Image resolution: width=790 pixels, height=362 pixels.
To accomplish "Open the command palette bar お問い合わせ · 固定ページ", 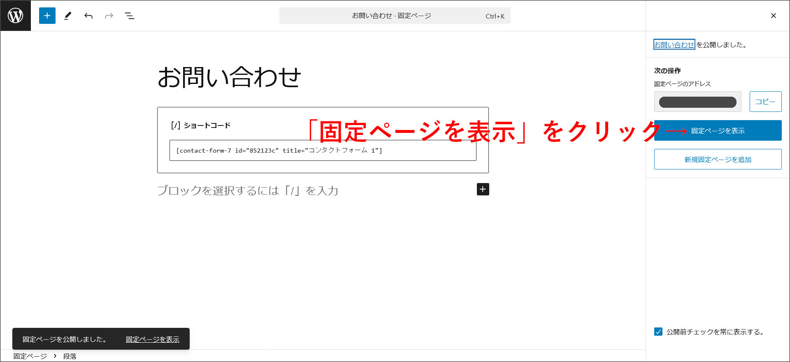I will (395, 16).
